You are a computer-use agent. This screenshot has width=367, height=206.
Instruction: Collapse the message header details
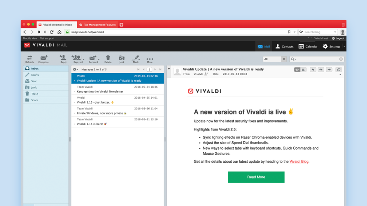coord(169,69)
